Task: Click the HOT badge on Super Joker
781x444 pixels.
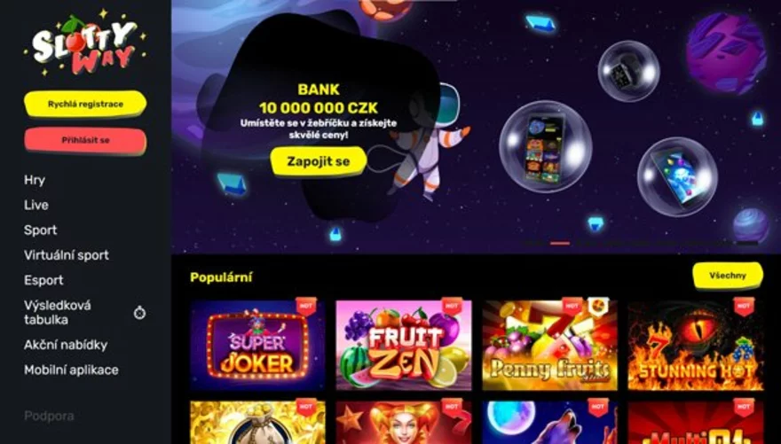Action: pyautogui.click(x=306, y=306)
